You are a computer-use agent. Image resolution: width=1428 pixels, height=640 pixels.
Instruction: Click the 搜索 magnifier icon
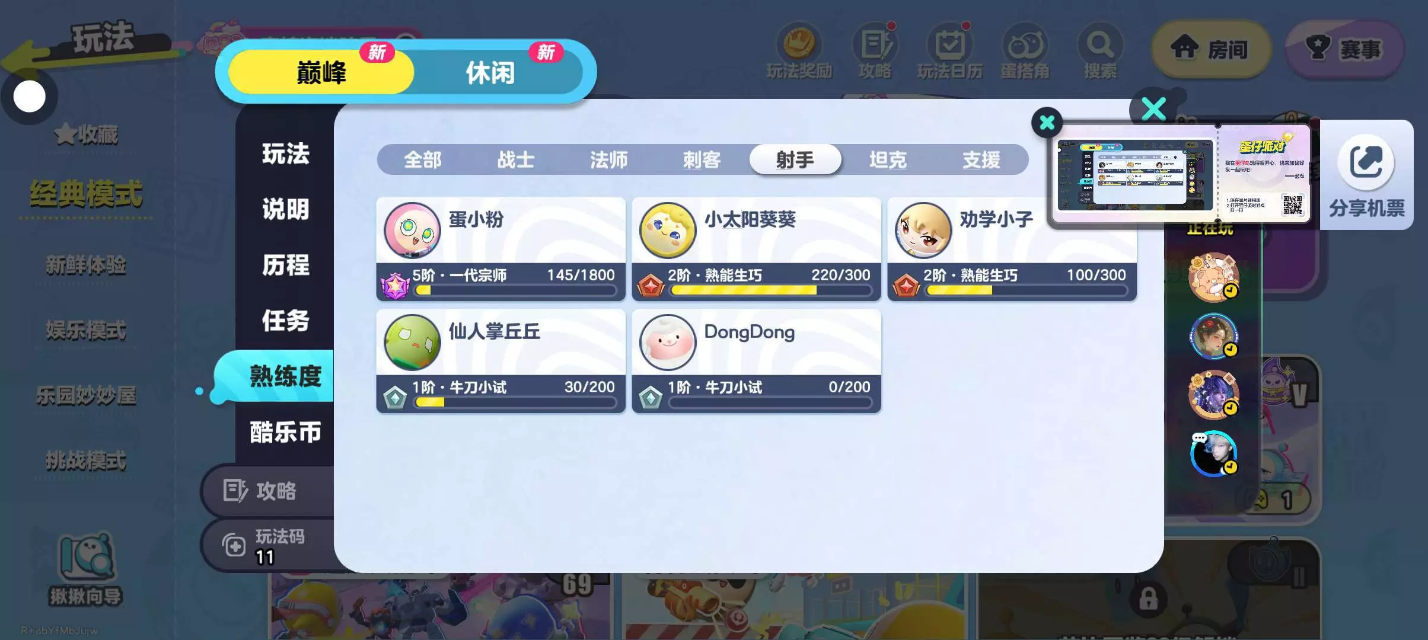point(1100,44)
